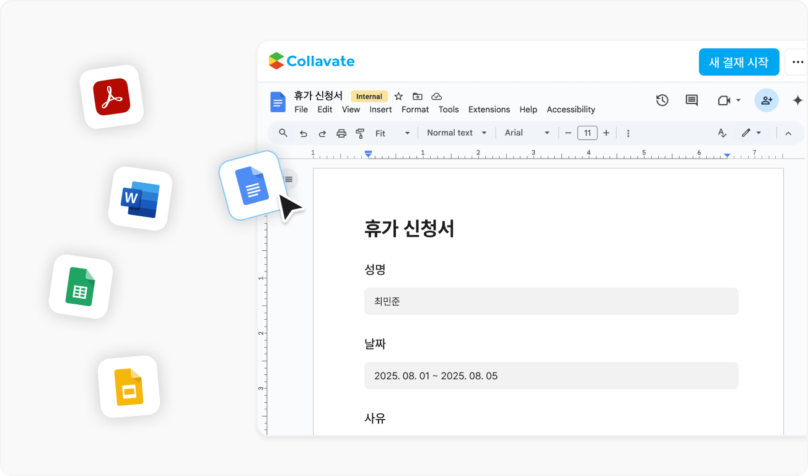
Task: Open the View menu
Action: (351, 109)
